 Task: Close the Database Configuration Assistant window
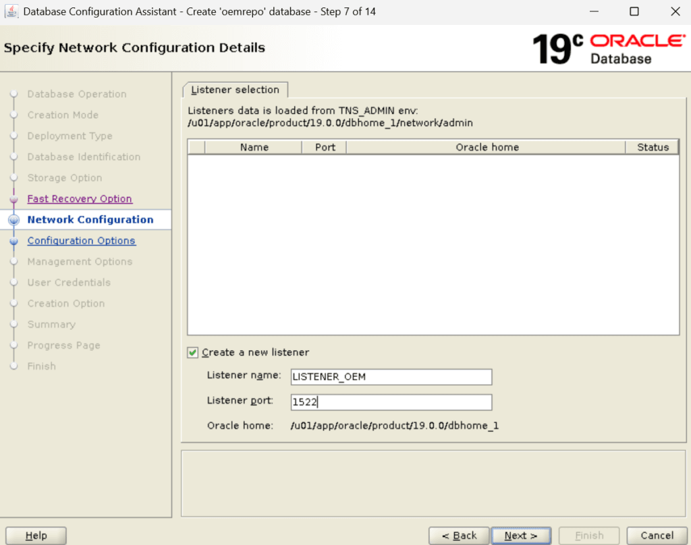click(x=675, y=11)
